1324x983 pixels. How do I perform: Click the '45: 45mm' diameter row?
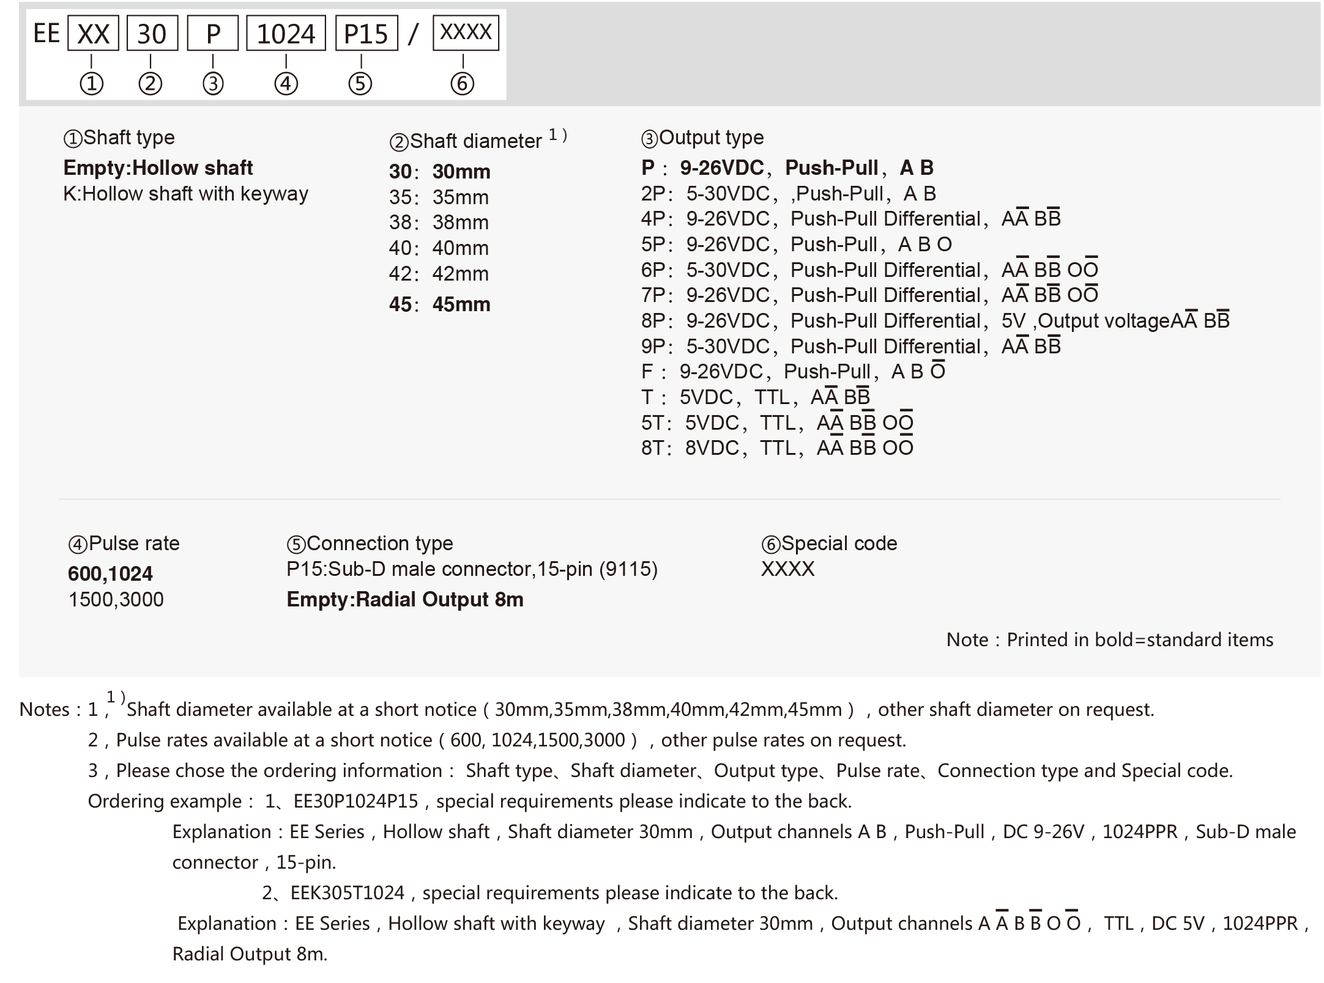click(x=440, y=304)
